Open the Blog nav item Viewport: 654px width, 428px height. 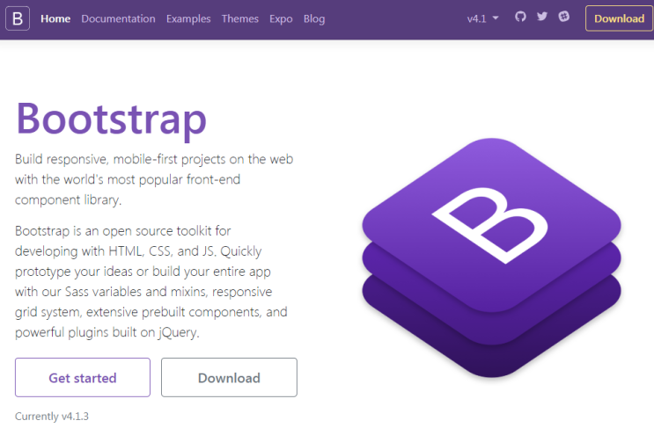(x=314, y=18)
